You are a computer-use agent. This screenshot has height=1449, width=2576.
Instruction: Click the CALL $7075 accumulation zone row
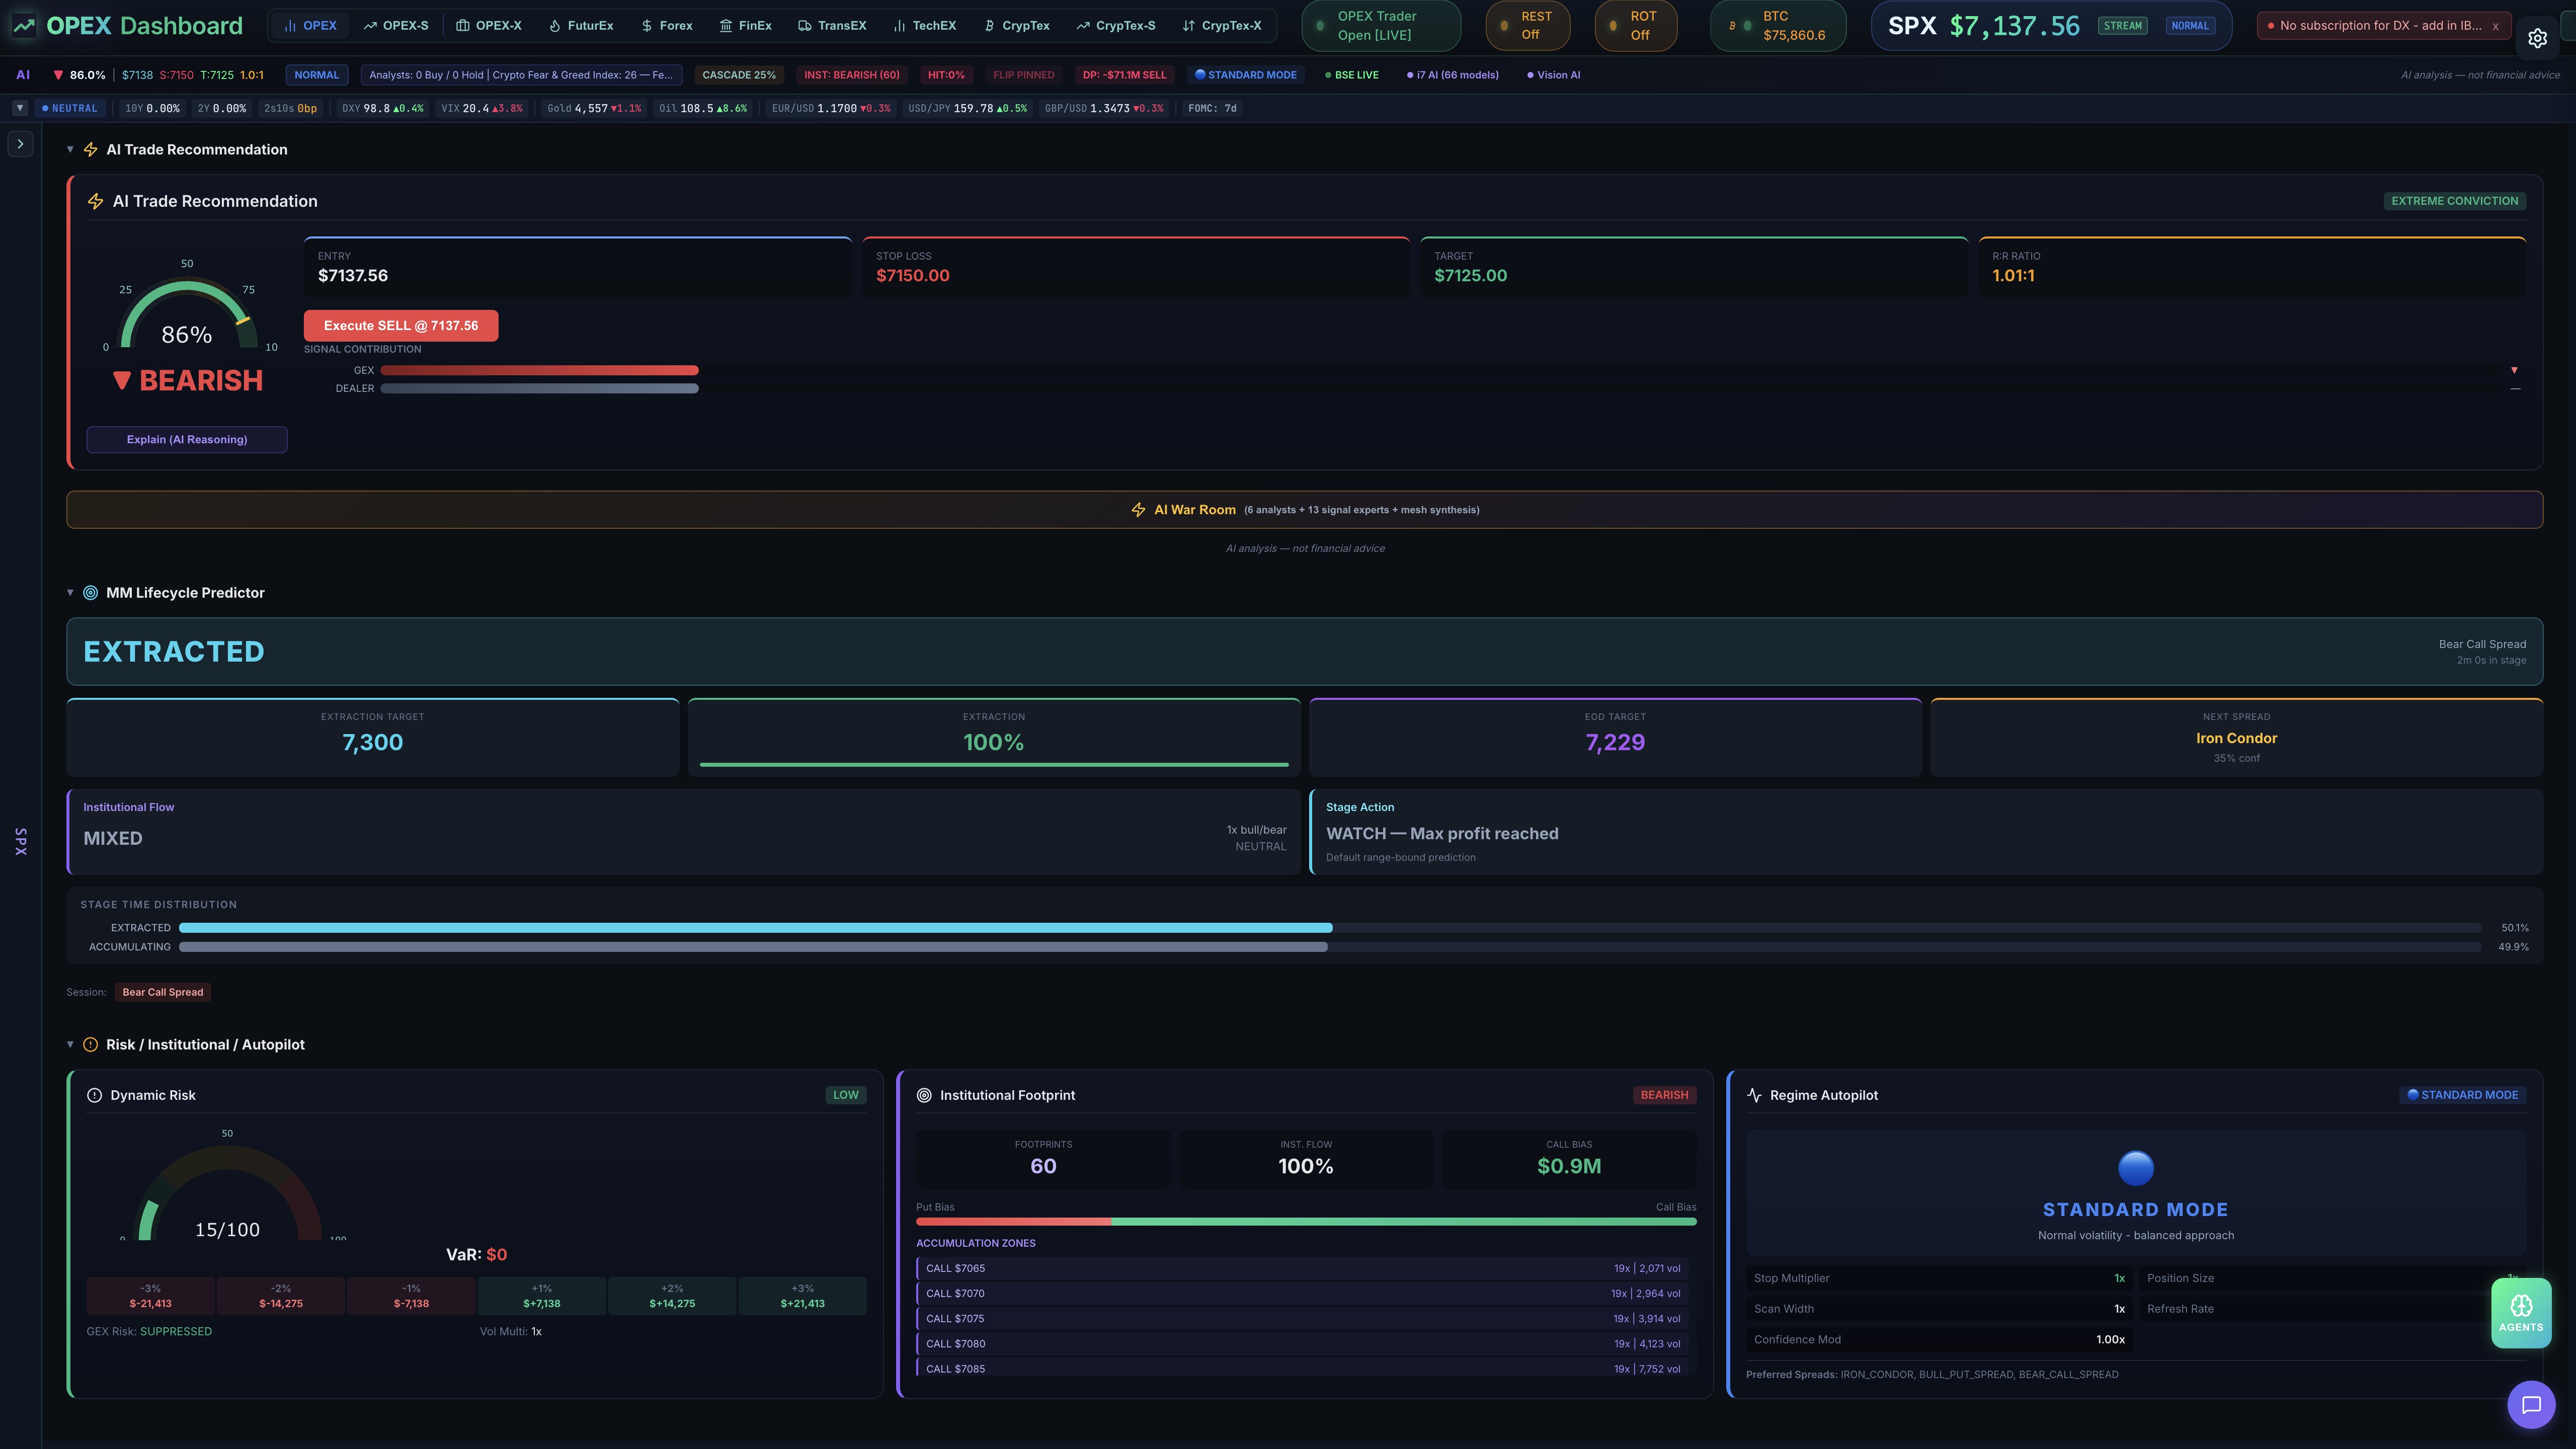(x=1303, y=1319)
